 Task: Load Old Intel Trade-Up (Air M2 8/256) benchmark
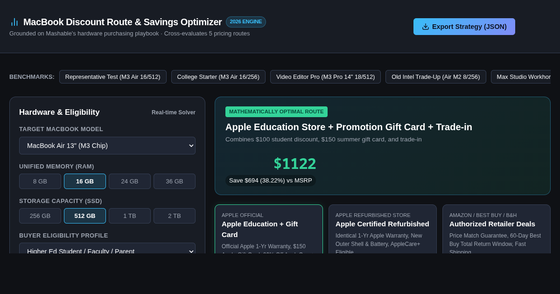(436, 77)
